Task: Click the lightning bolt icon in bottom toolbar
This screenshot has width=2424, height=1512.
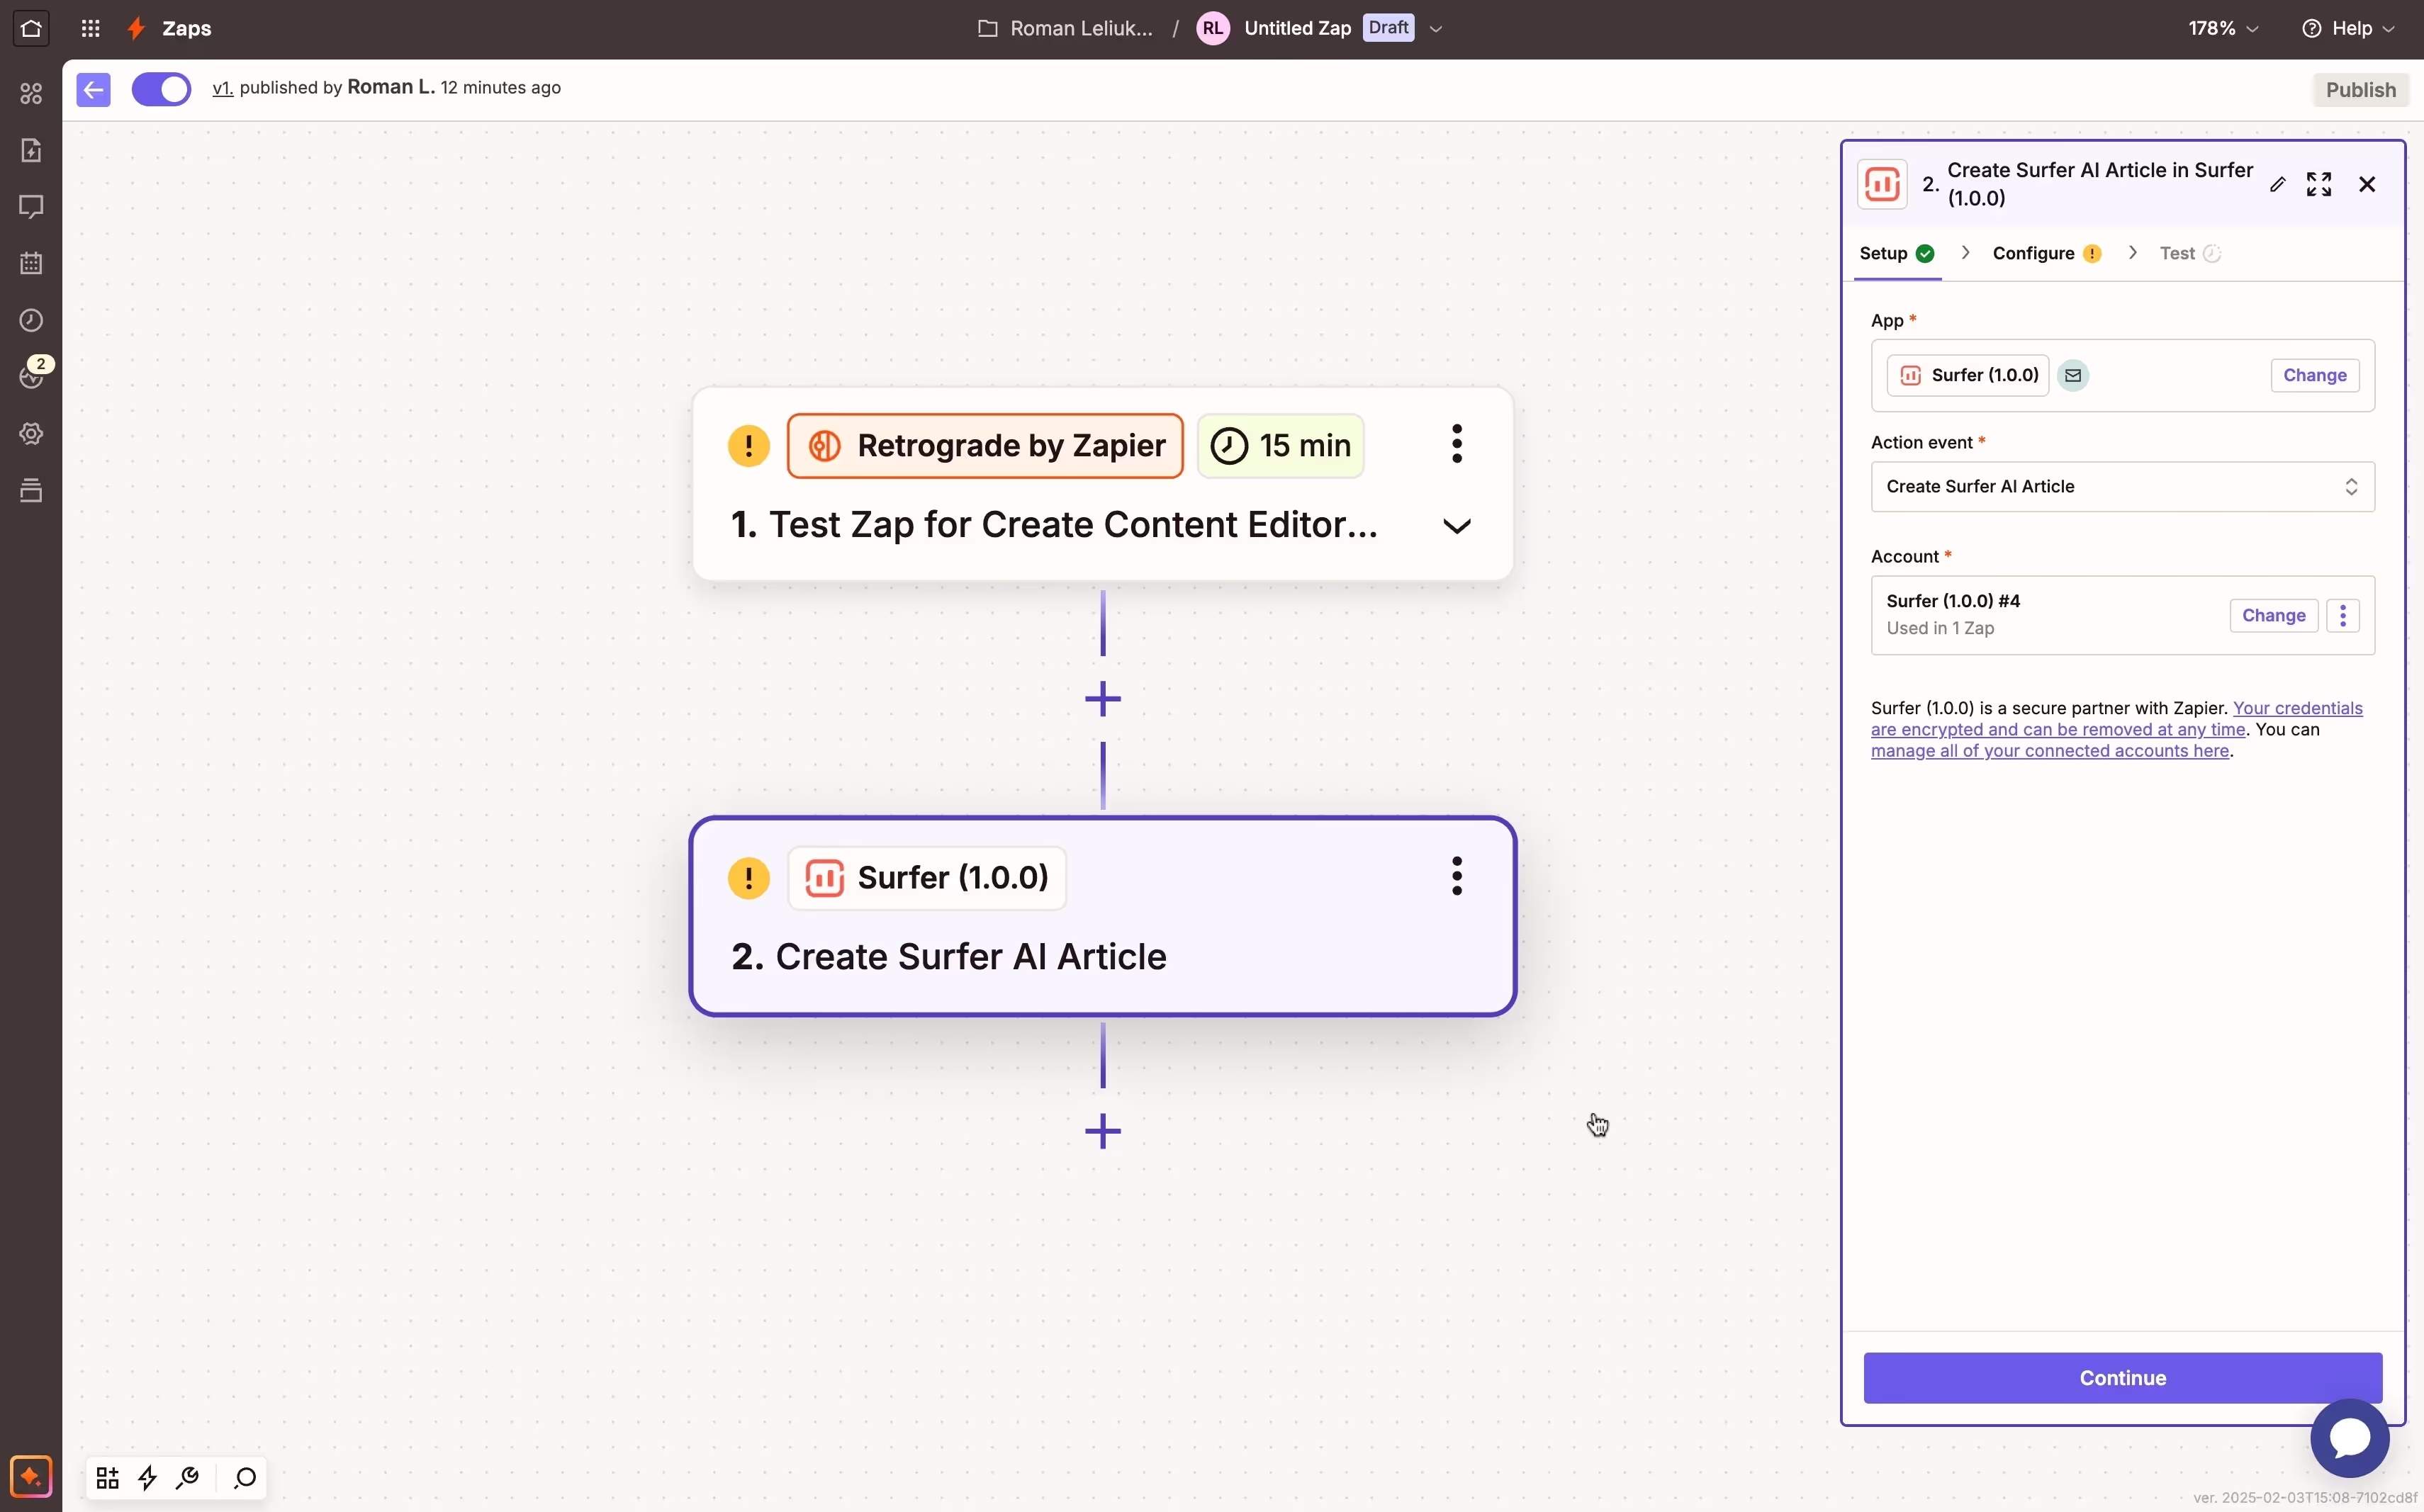Action: click(147, 1477)
